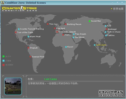Open the Lost Cause mission preview thumbnail
This screenshot has width=126, height=99.
point(13,86)
